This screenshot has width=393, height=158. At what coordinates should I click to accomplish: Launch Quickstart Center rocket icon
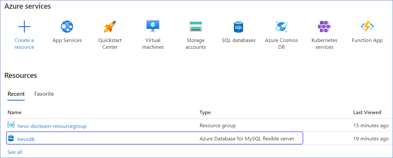[110, 27]
